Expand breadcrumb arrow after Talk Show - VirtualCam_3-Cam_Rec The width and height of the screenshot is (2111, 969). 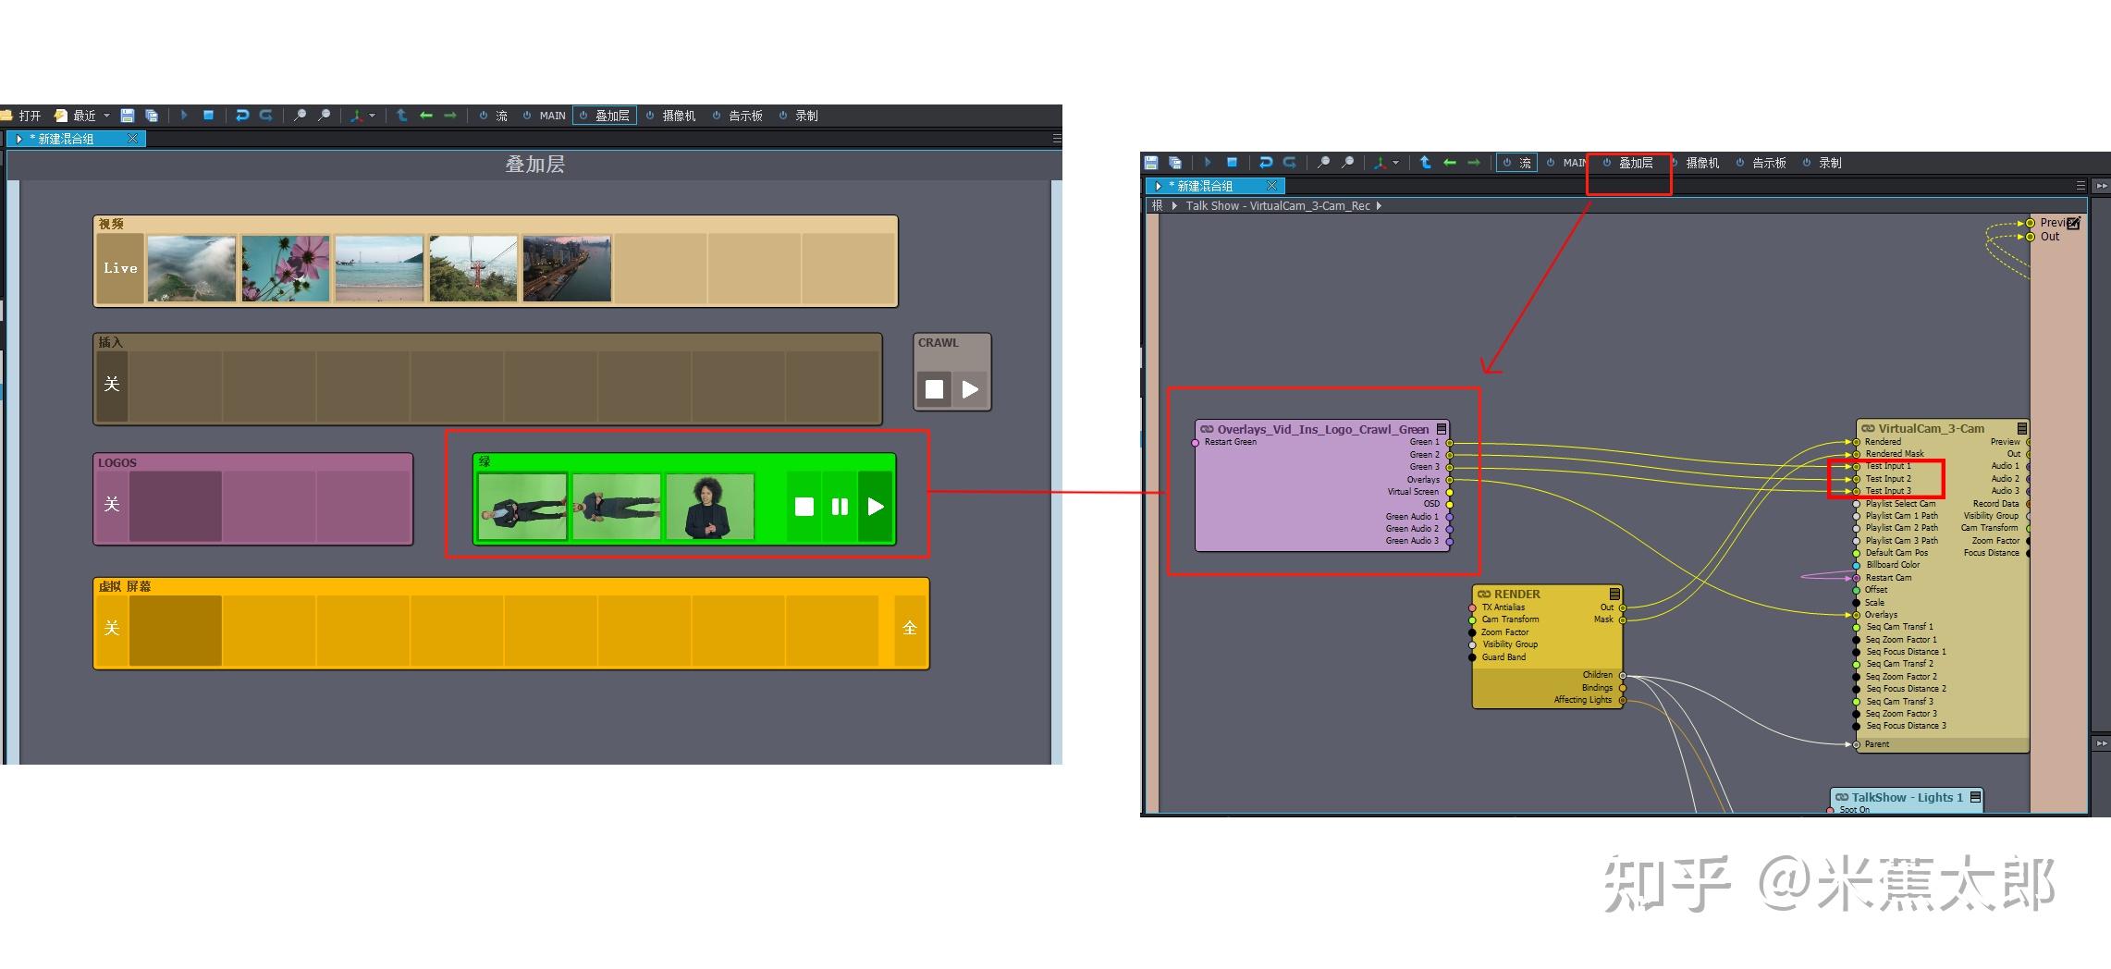1379,206
